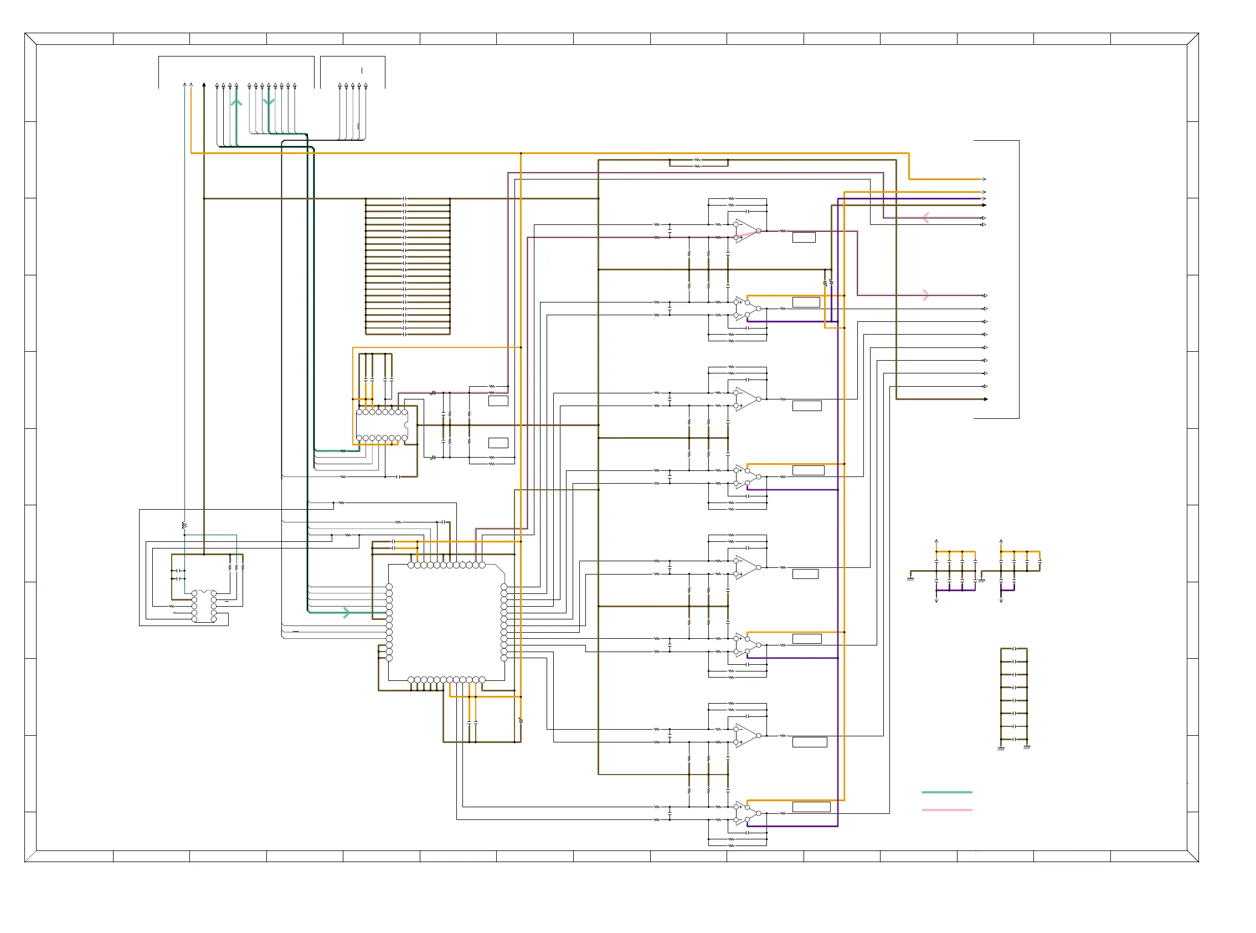Click the pink right-pointing signal arrow

926,295
